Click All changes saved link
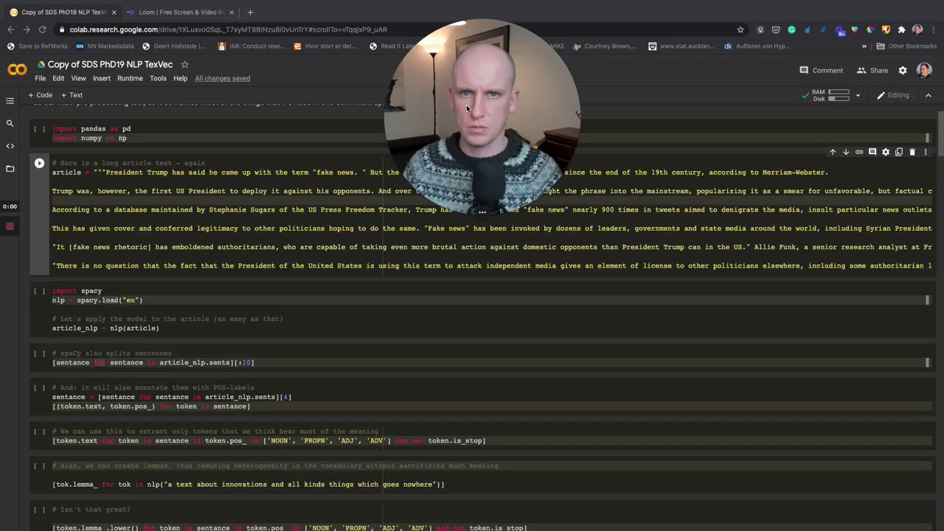This screenshot has width=944, height=531. (x=222, y=78)
